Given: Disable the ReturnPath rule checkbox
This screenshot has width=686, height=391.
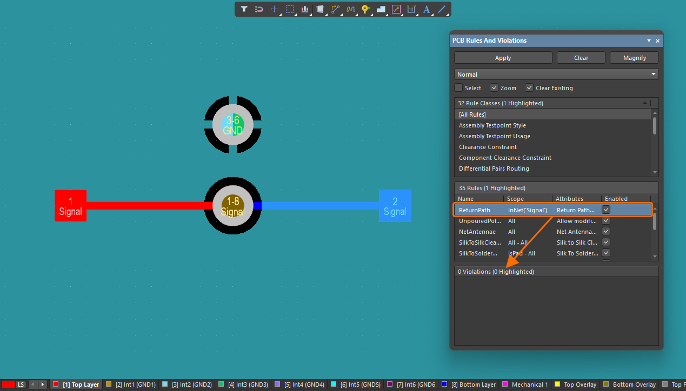Looking at the screenshot, I should (x=607, y=210).
